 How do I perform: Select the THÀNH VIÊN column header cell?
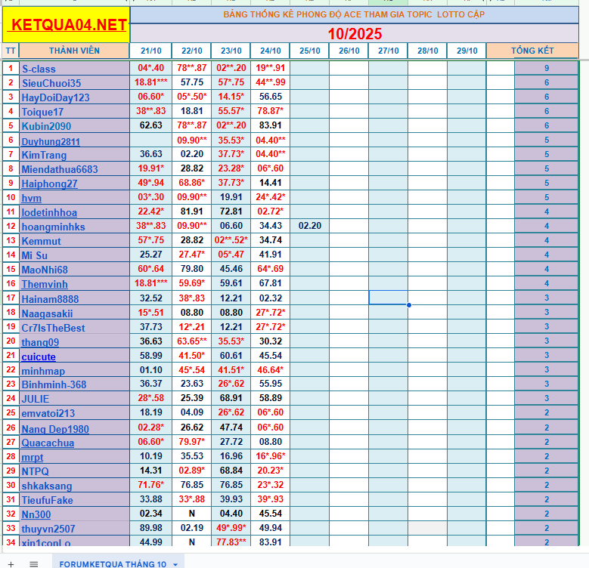click(74, 51)
